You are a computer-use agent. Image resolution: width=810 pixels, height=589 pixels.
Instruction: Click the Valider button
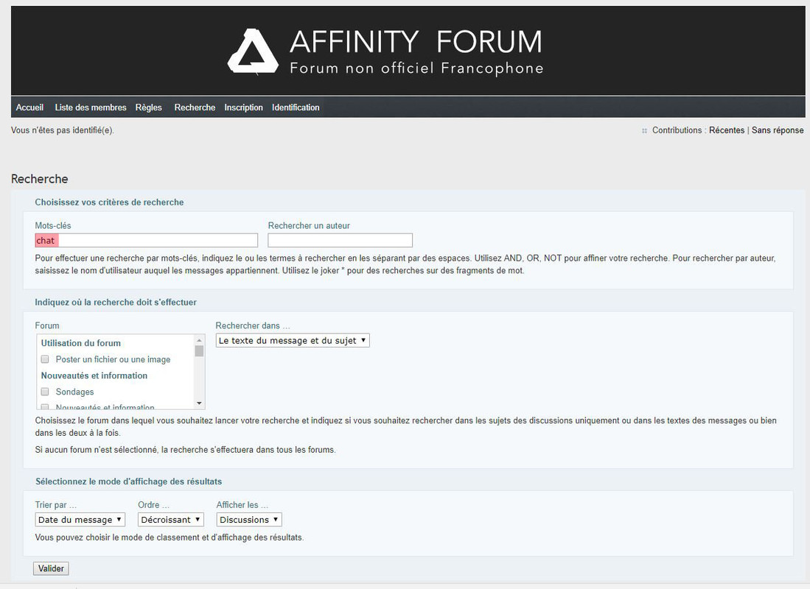[x=51, y=568]
